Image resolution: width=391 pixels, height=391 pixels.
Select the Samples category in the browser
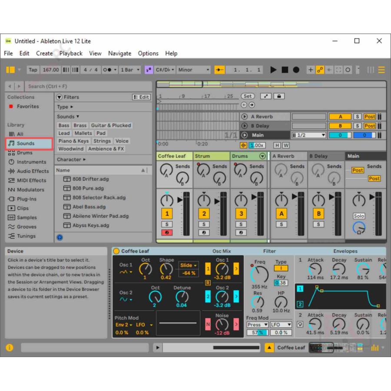click(27, 217)
